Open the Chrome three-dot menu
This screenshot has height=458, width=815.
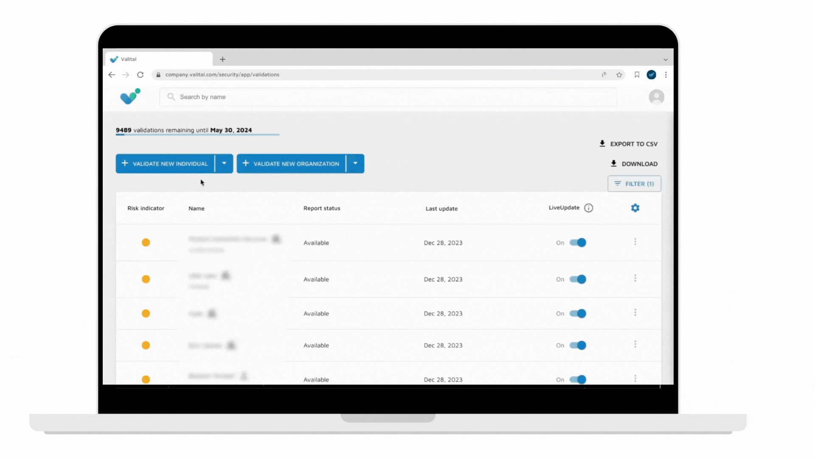(666, 75)
